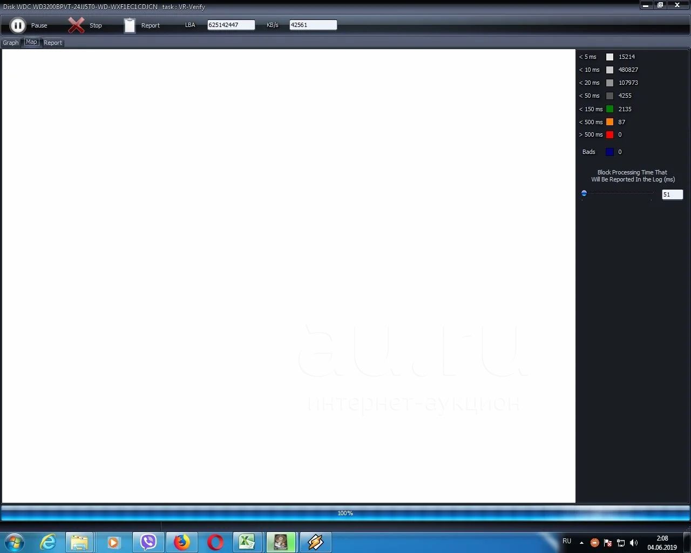Click the 2135 block count

coord(625,109)
